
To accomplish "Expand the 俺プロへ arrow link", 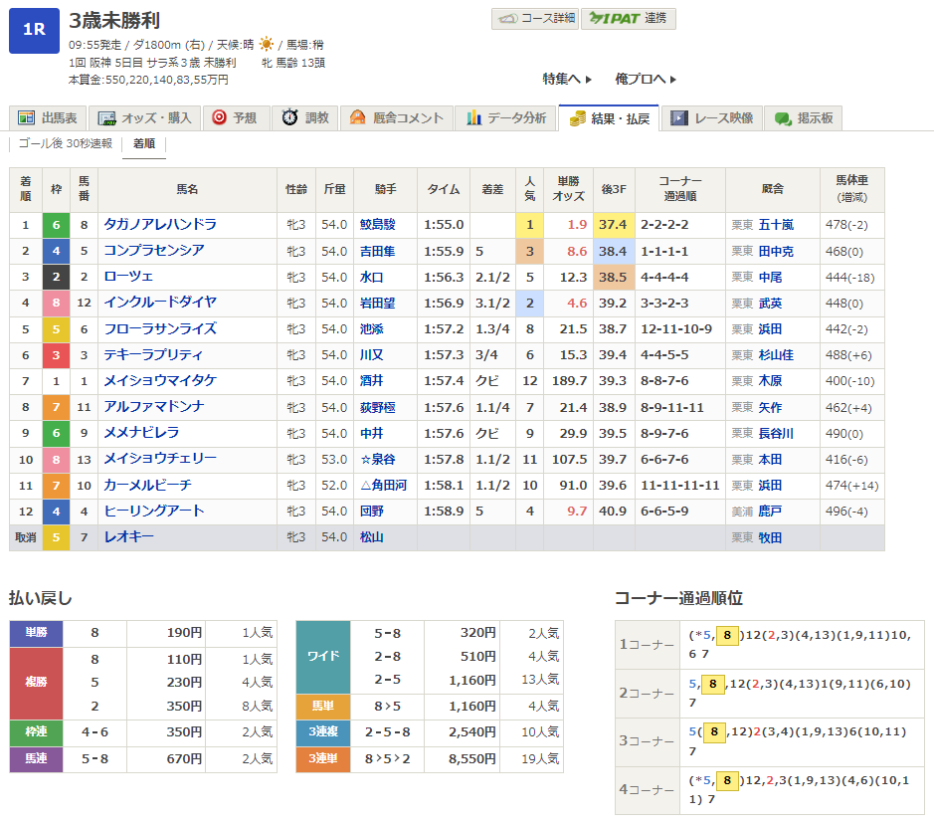I will 646,79.
